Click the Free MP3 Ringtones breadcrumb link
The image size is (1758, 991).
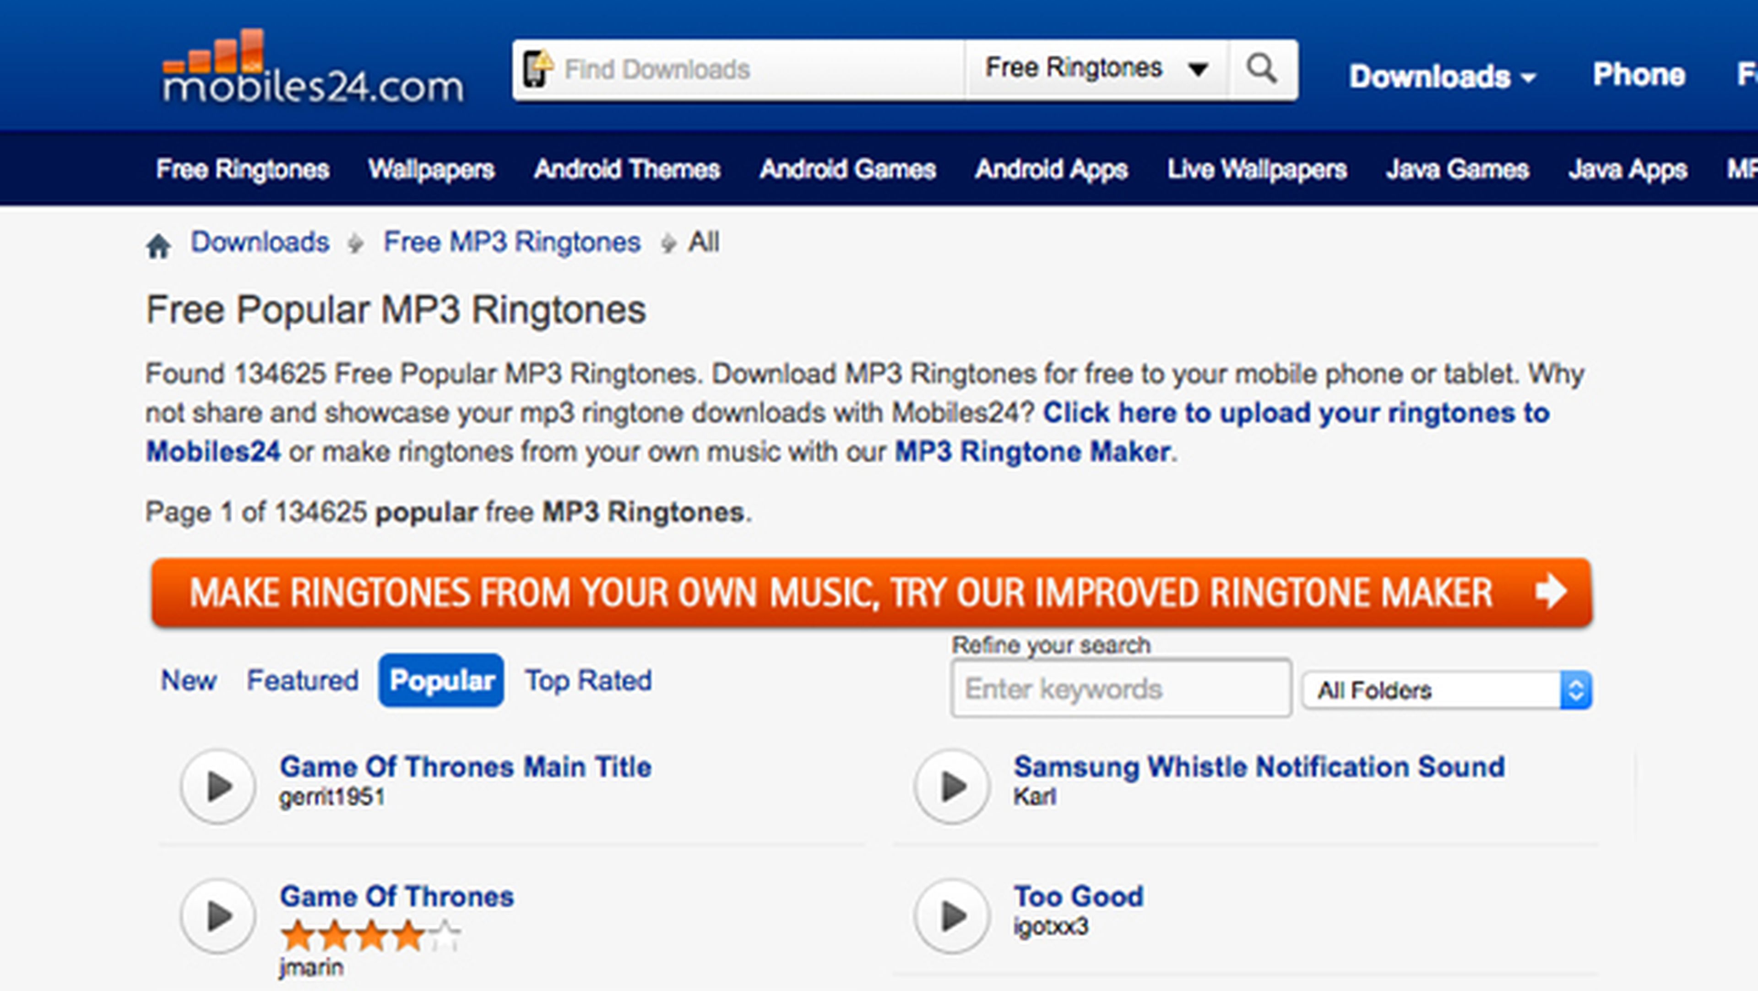click(x=512, y=242)
